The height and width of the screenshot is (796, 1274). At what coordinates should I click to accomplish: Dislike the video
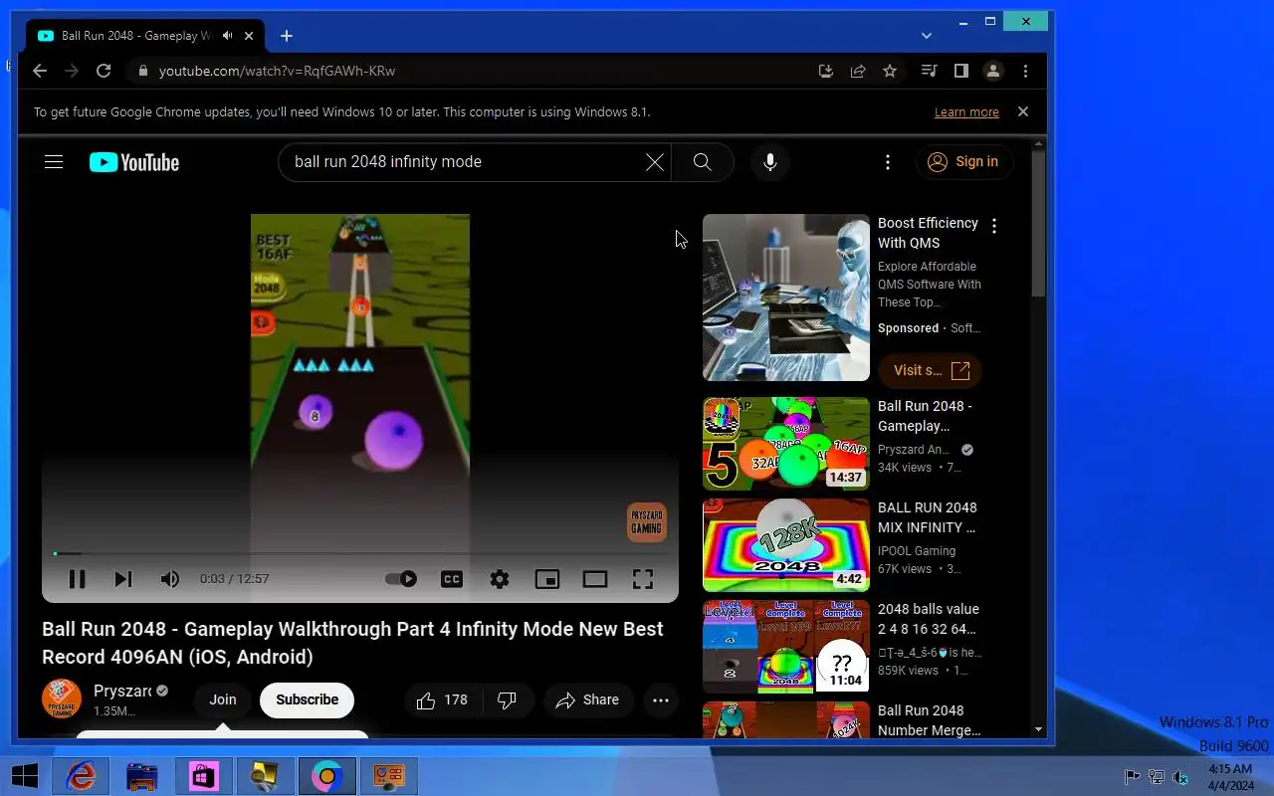click(x=507, y=700)
